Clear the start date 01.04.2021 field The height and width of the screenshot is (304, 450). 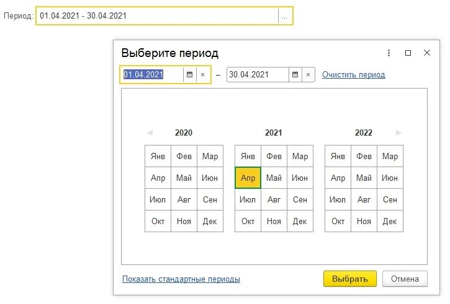[x=203, y=75]
